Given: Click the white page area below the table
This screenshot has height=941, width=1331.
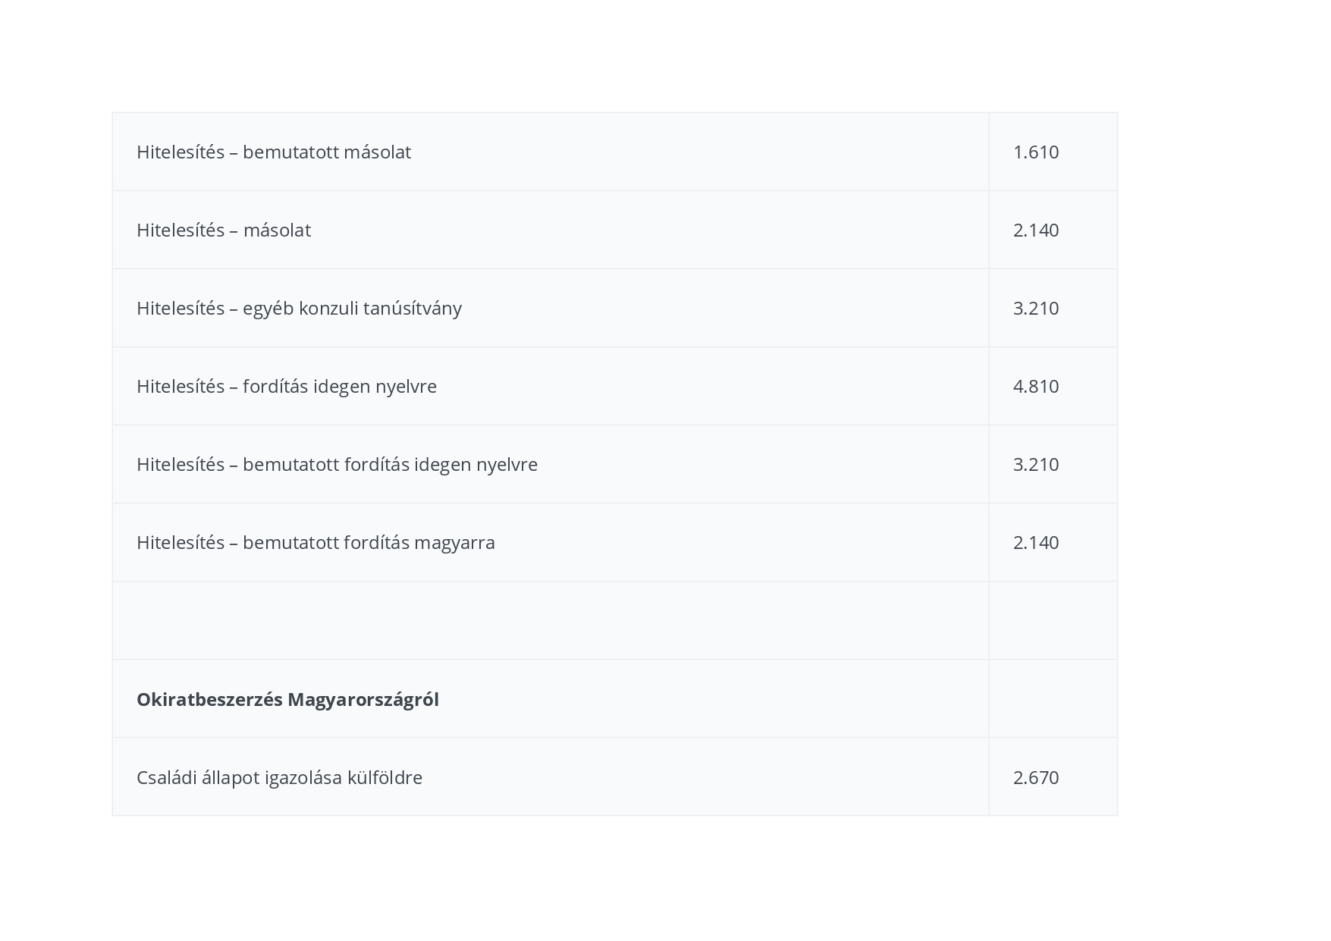Looking at the screenshot, I should (x=614, y=880).
